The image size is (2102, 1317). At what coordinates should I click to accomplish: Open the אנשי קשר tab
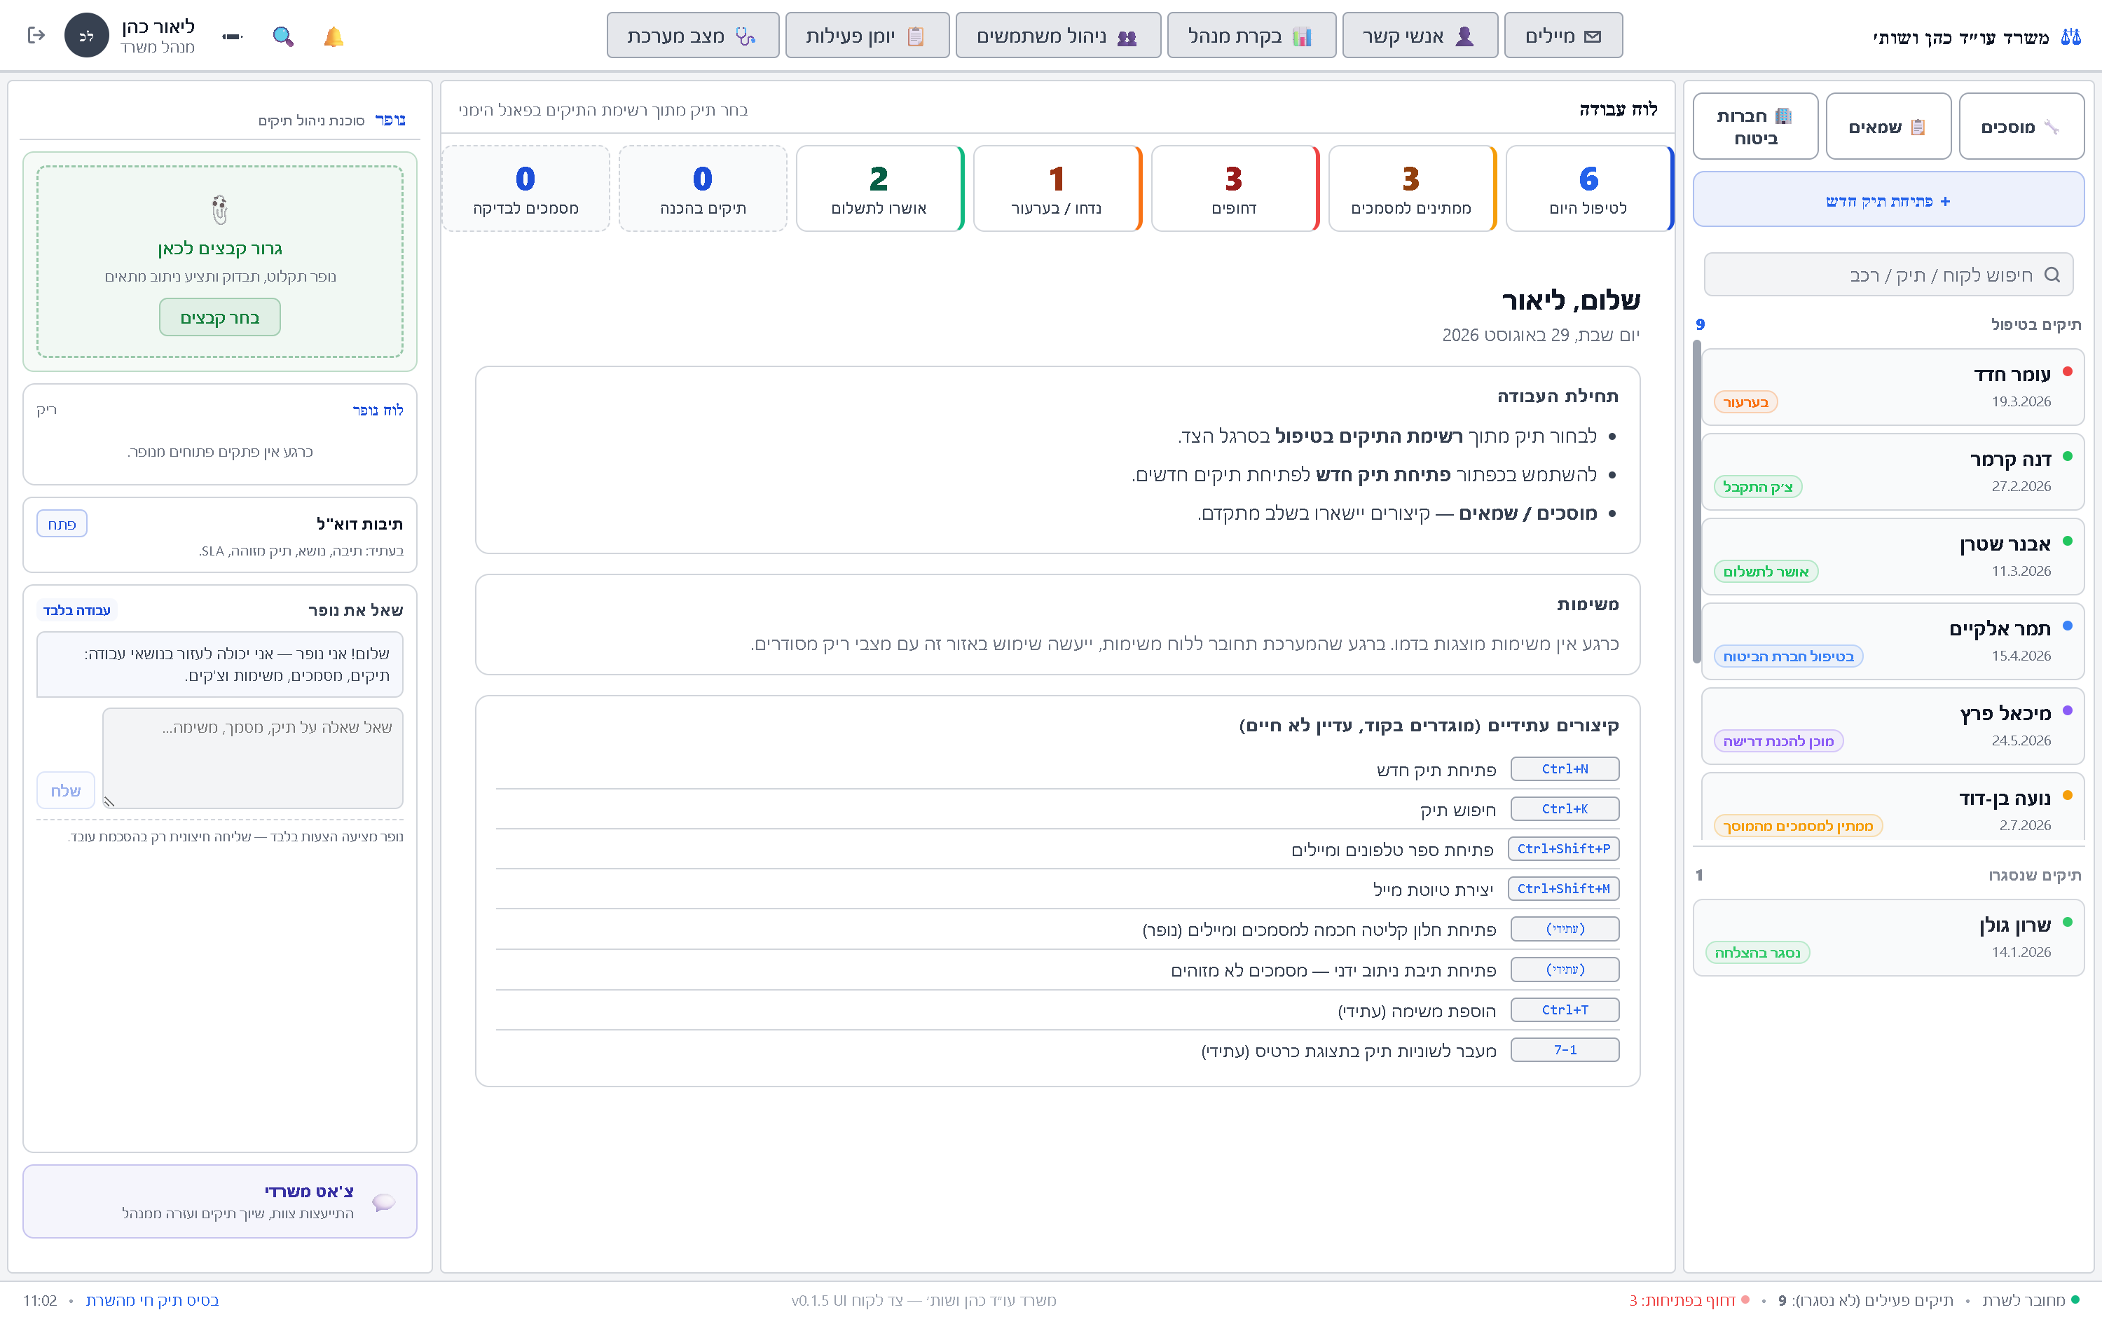[x=1419, y=36]
